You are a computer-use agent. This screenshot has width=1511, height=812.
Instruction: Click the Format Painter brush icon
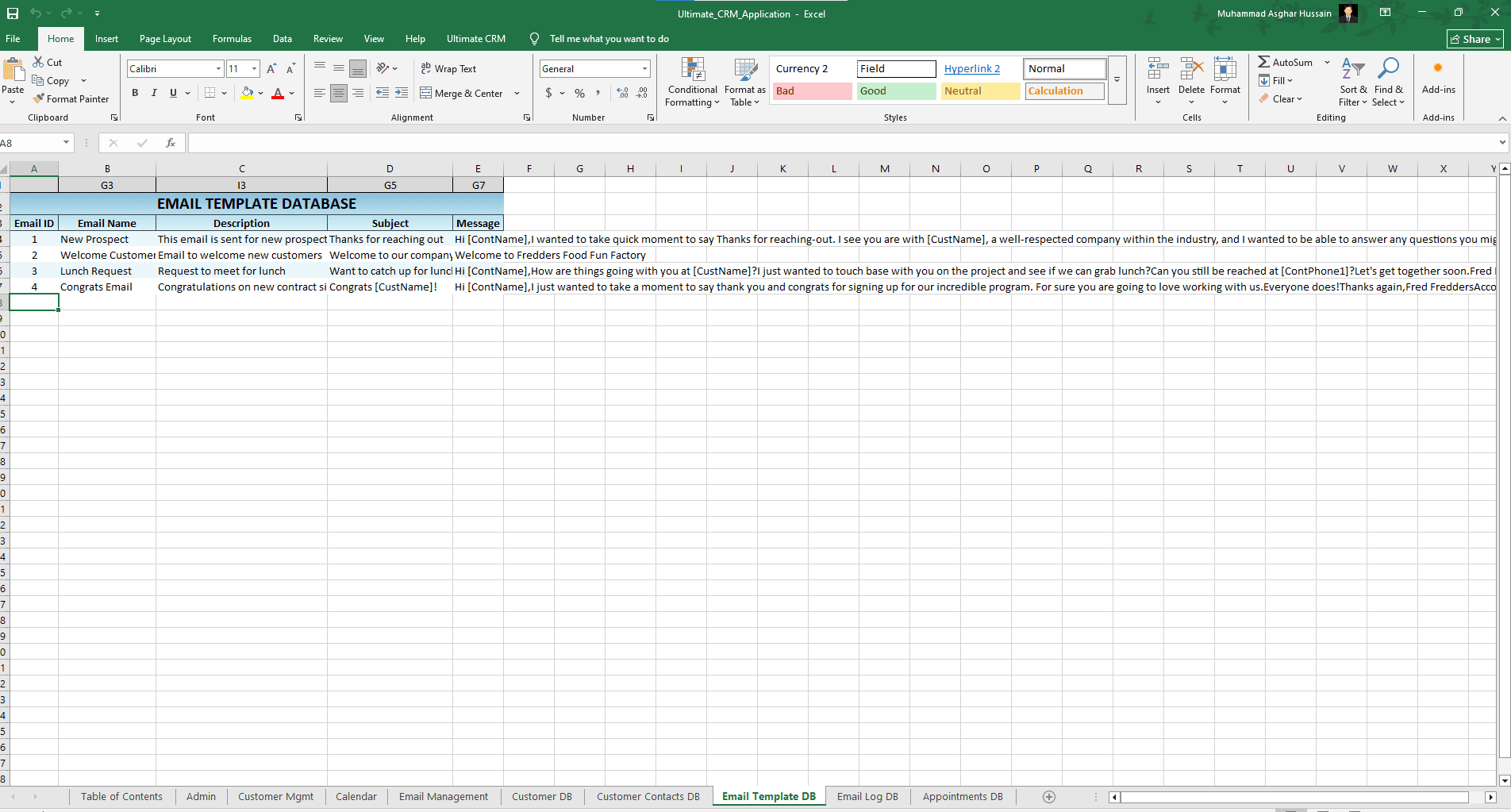38,99
